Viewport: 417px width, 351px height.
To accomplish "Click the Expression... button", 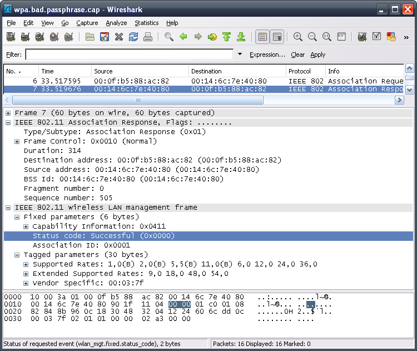I will click(x=267, y=55).
